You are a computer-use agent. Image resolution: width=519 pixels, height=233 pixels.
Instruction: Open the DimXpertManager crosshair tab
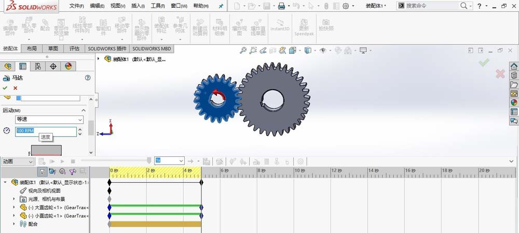53,66
